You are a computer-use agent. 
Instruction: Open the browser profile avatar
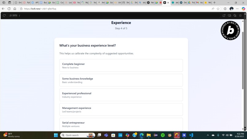click(231, 9)
